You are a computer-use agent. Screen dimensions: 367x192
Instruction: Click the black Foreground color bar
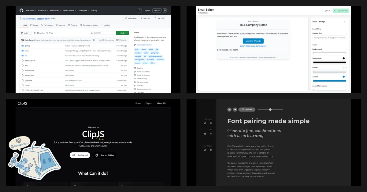329,62
